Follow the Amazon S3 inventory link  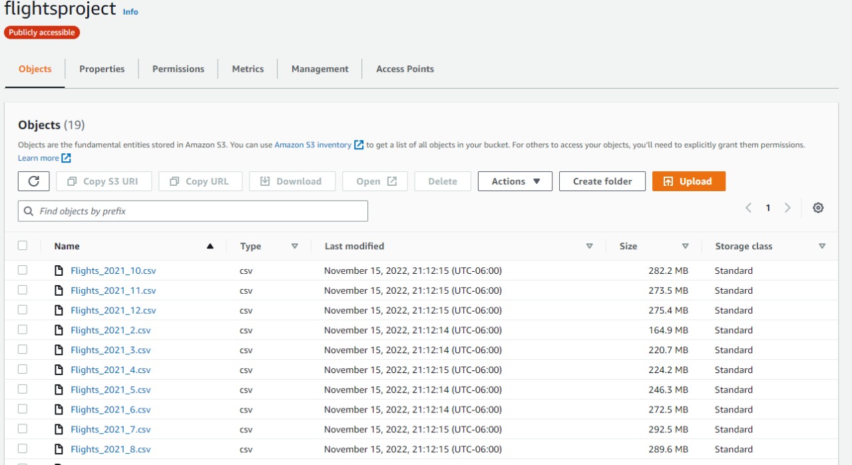pos(313,145)
